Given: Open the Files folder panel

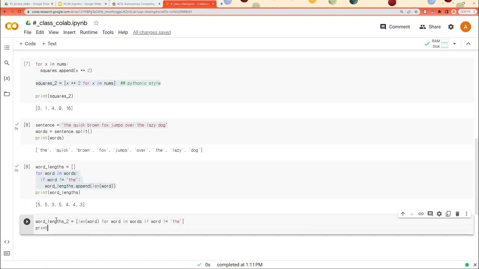Looking at the screenshot, I should pos(7,94).
